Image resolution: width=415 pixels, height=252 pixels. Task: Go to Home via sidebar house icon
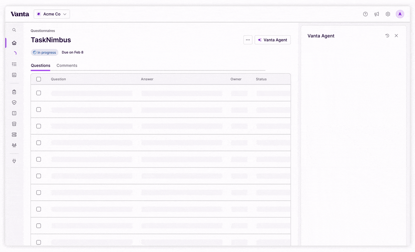pyautogui.click(x=14, y=43)
